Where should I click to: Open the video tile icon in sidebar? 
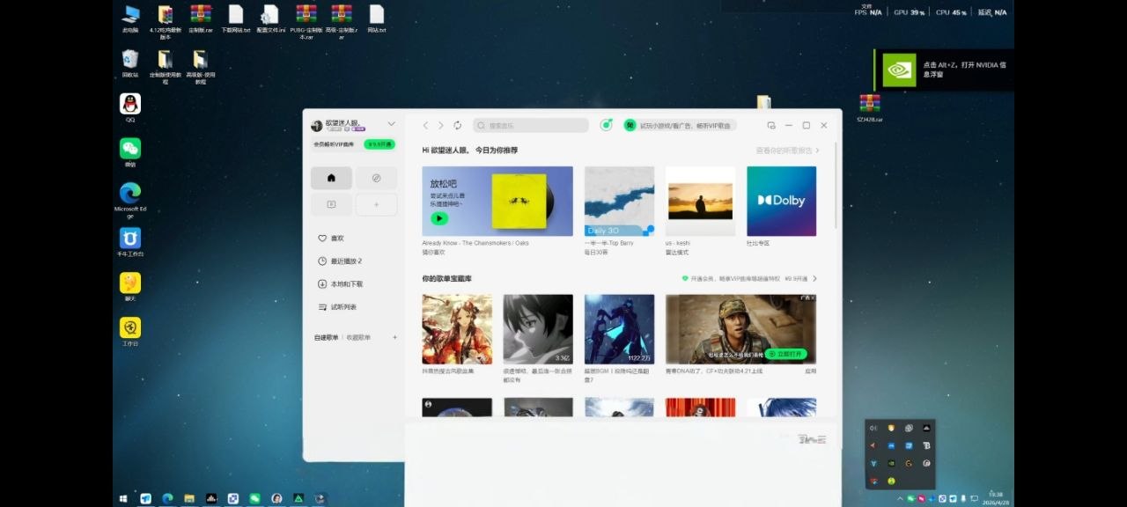331,204
